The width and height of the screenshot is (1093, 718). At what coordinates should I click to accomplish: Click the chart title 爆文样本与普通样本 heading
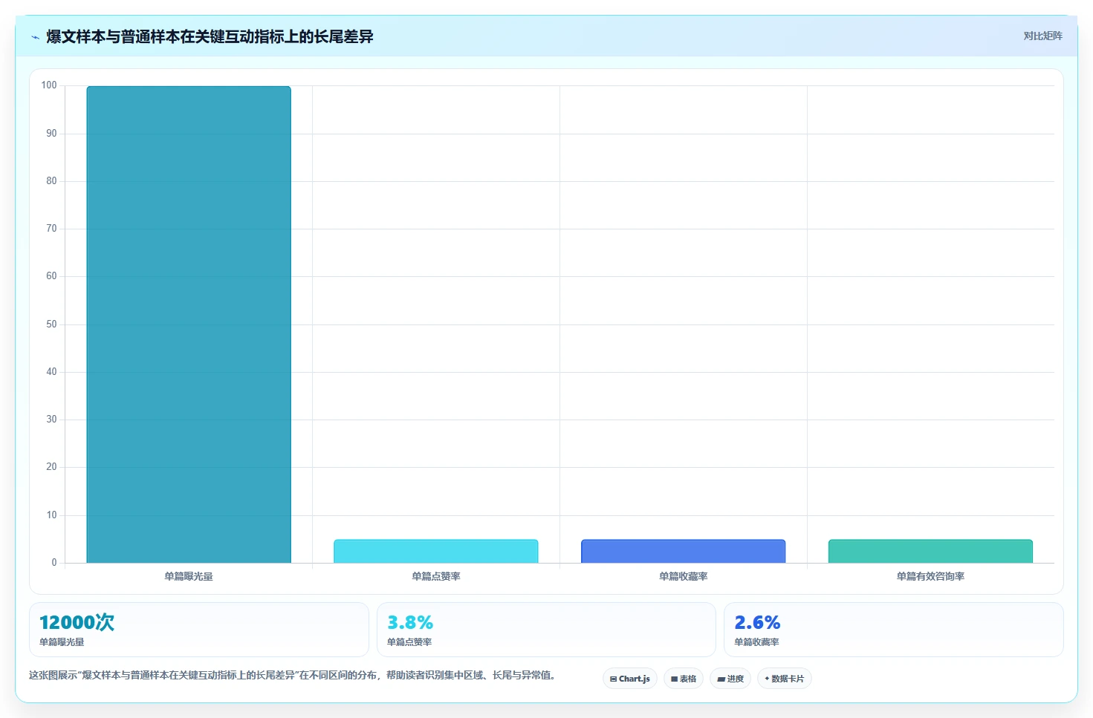[210, 36]
